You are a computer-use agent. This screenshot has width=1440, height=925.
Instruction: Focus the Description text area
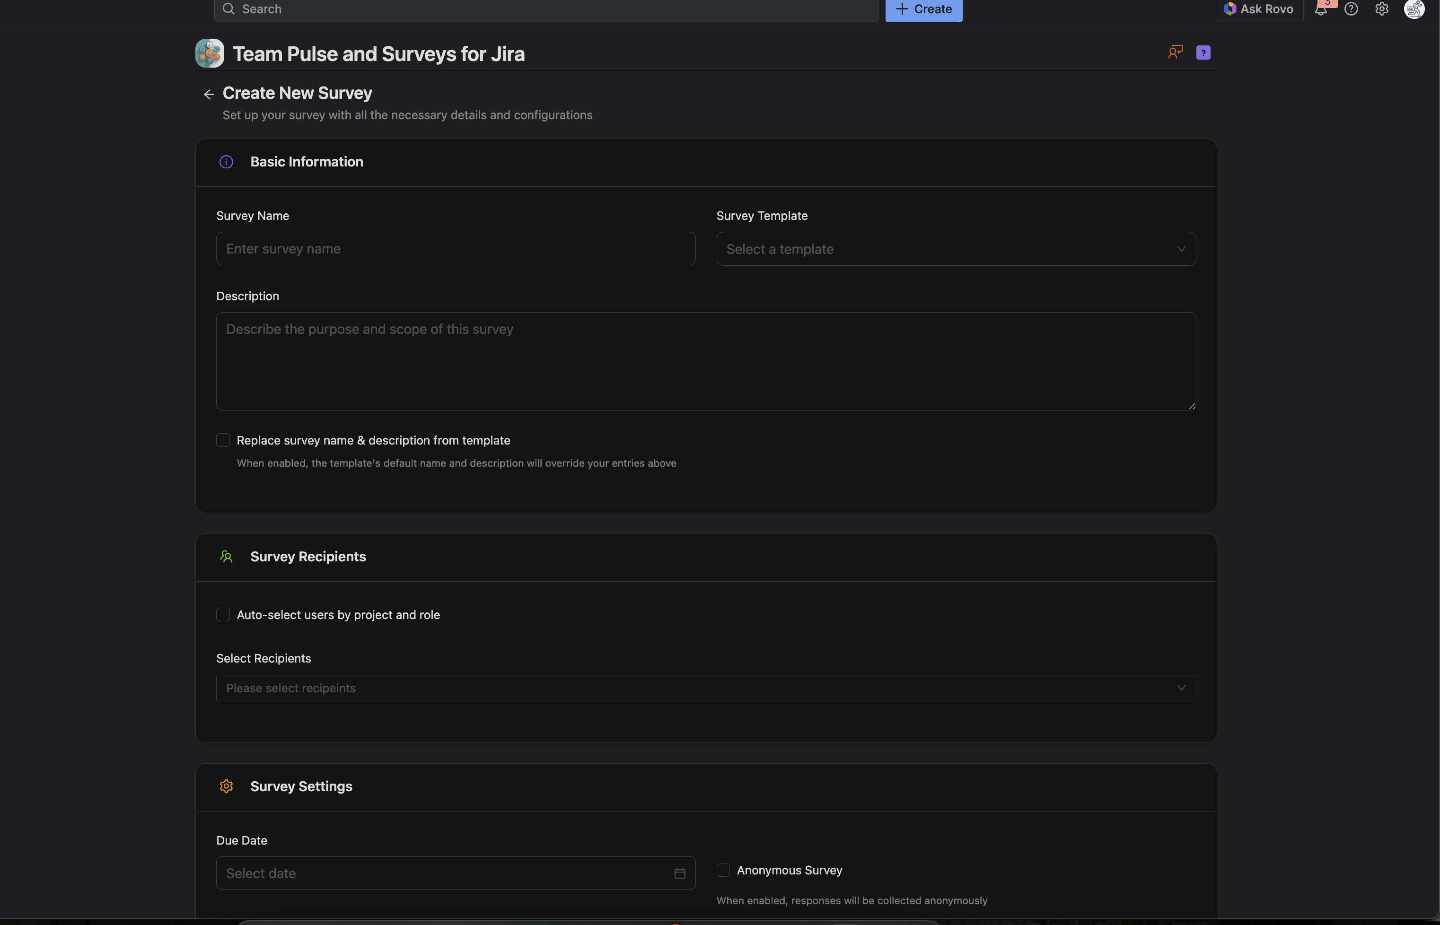point(705,361)
